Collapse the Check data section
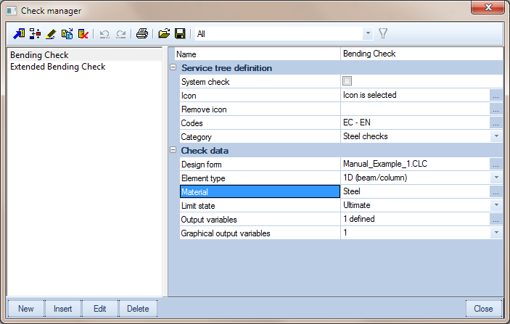The width and height of the screenshot is (510, 324). 173,150
